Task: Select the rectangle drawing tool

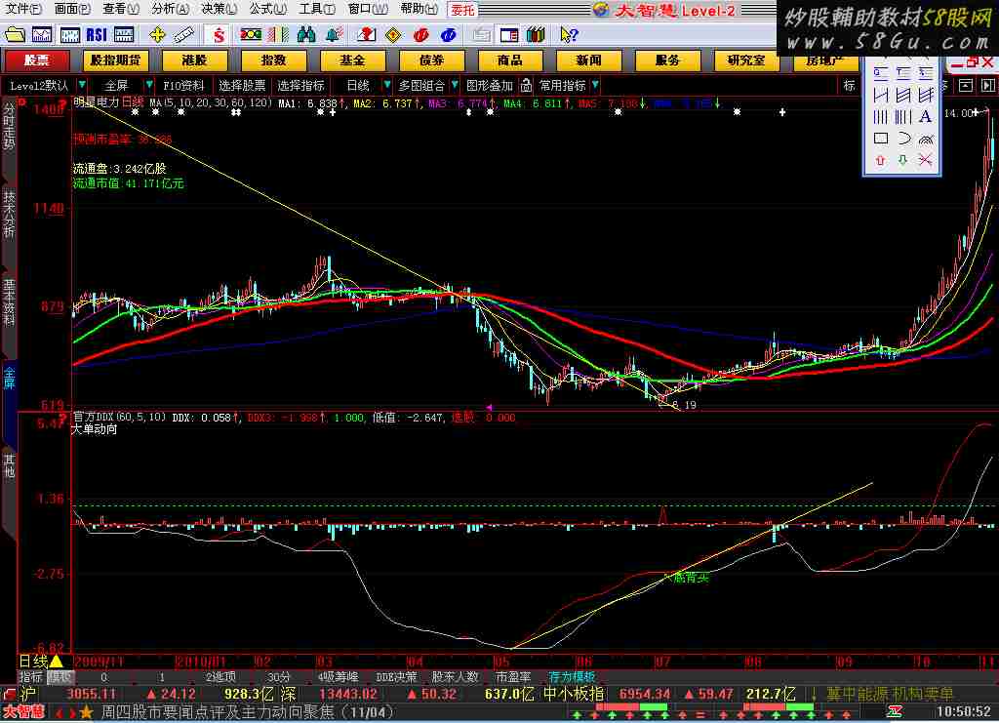Action: [x=880, y=138]
